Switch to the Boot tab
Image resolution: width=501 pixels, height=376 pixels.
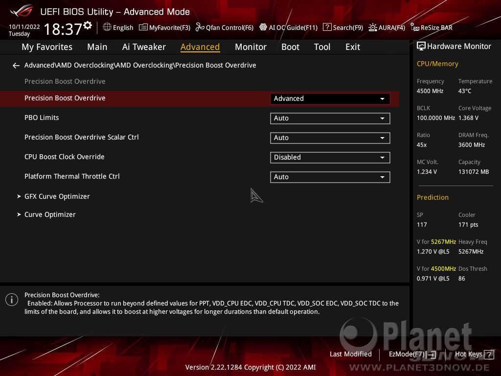click(x=290, y=47)
